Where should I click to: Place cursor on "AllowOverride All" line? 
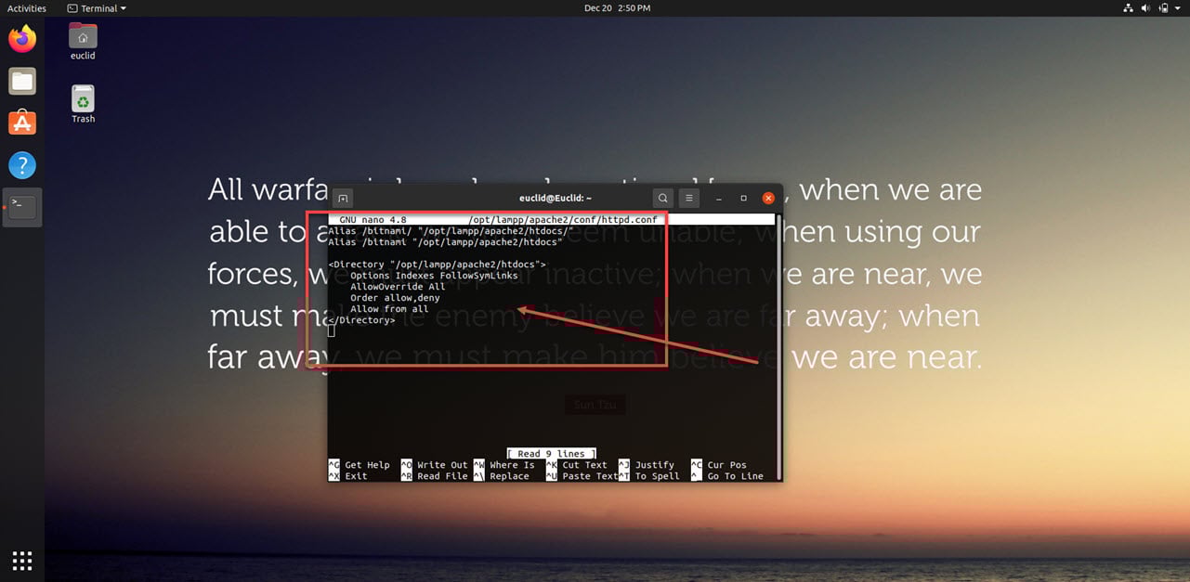[x=398, y=287]
